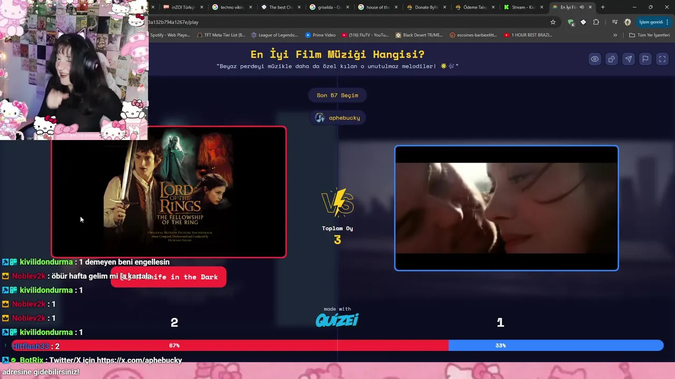Click the BotRix chat username
This screenshot has width=675, height=379.
pyautogui.click(x=32, y=360)
